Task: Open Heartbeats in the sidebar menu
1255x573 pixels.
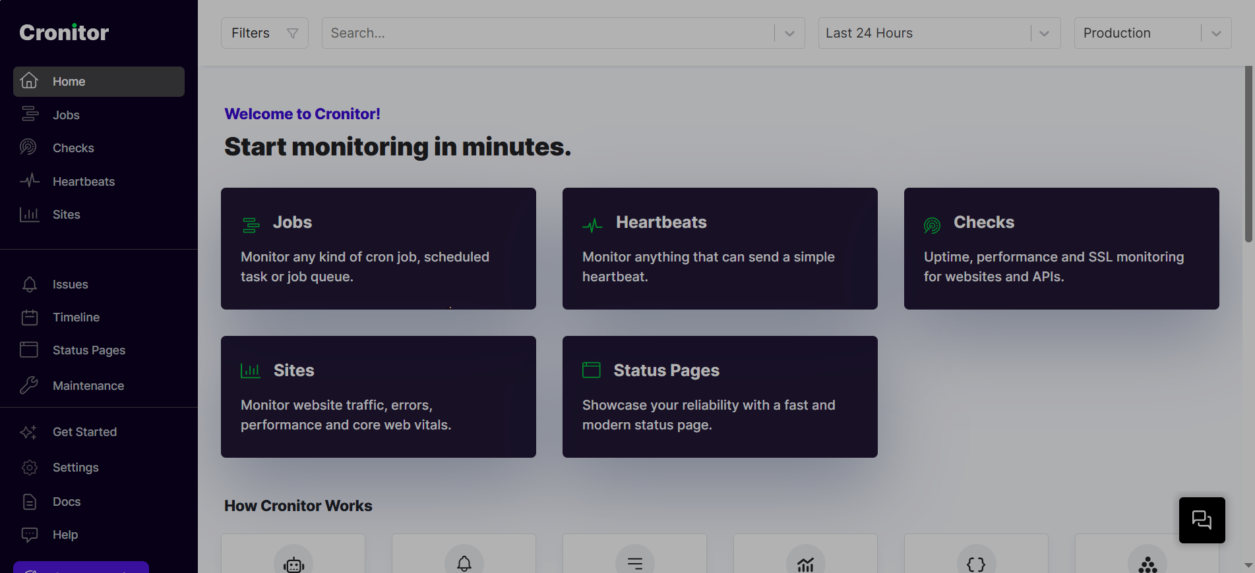Action: [x=99, y=181]
